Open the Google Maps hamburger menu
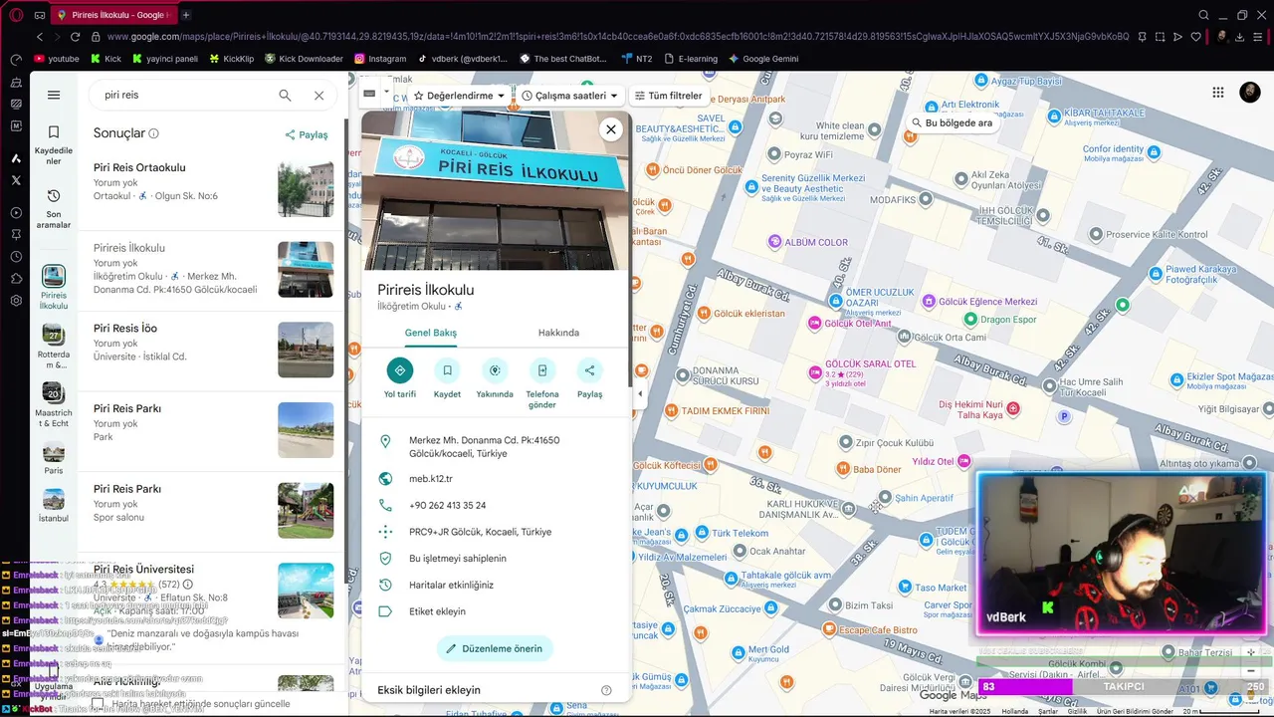Image resolution: width=1274 pixels, height=717 pixels. [x=54, y=96]
